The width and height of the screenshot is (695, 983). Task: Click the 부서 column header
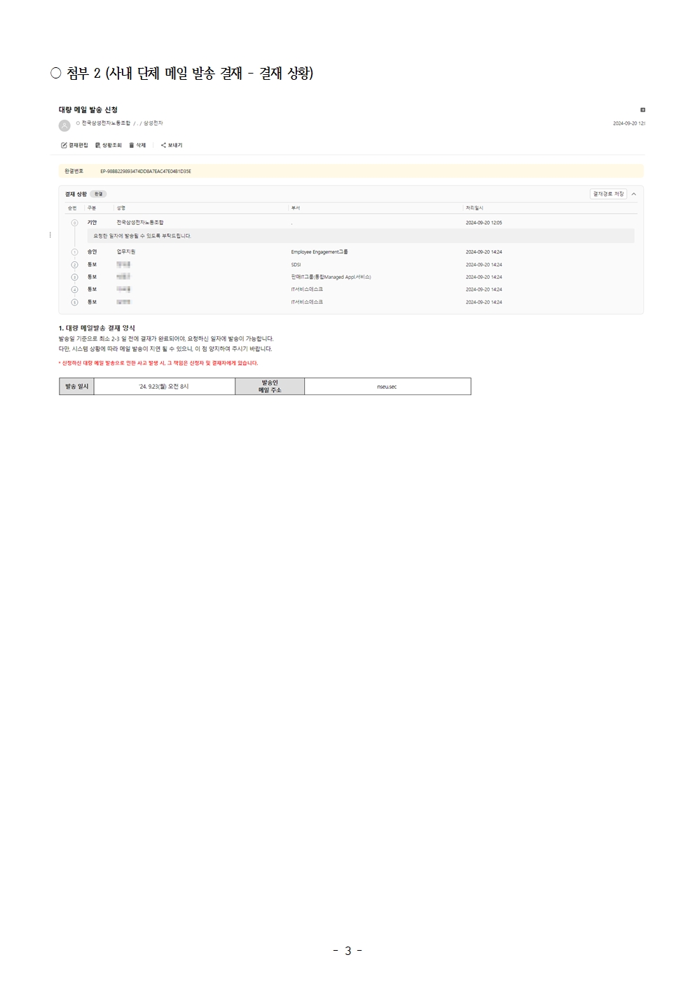[295, 208]
